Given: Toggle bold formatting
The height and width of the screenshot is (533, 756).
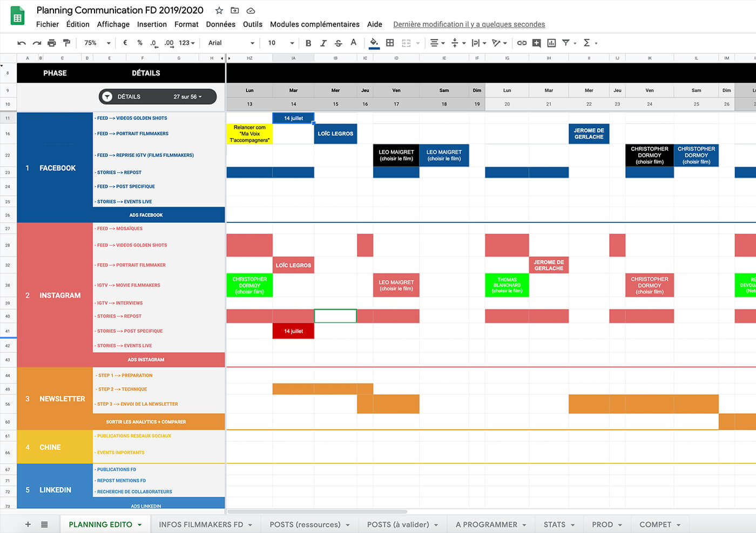Looking at the screenshot, I should tap(308, 43).
